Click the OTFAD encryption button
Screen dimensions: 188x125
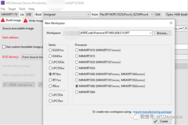[x=19, y=85]
